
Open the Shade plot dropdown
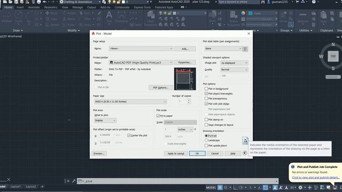[234, 63]
